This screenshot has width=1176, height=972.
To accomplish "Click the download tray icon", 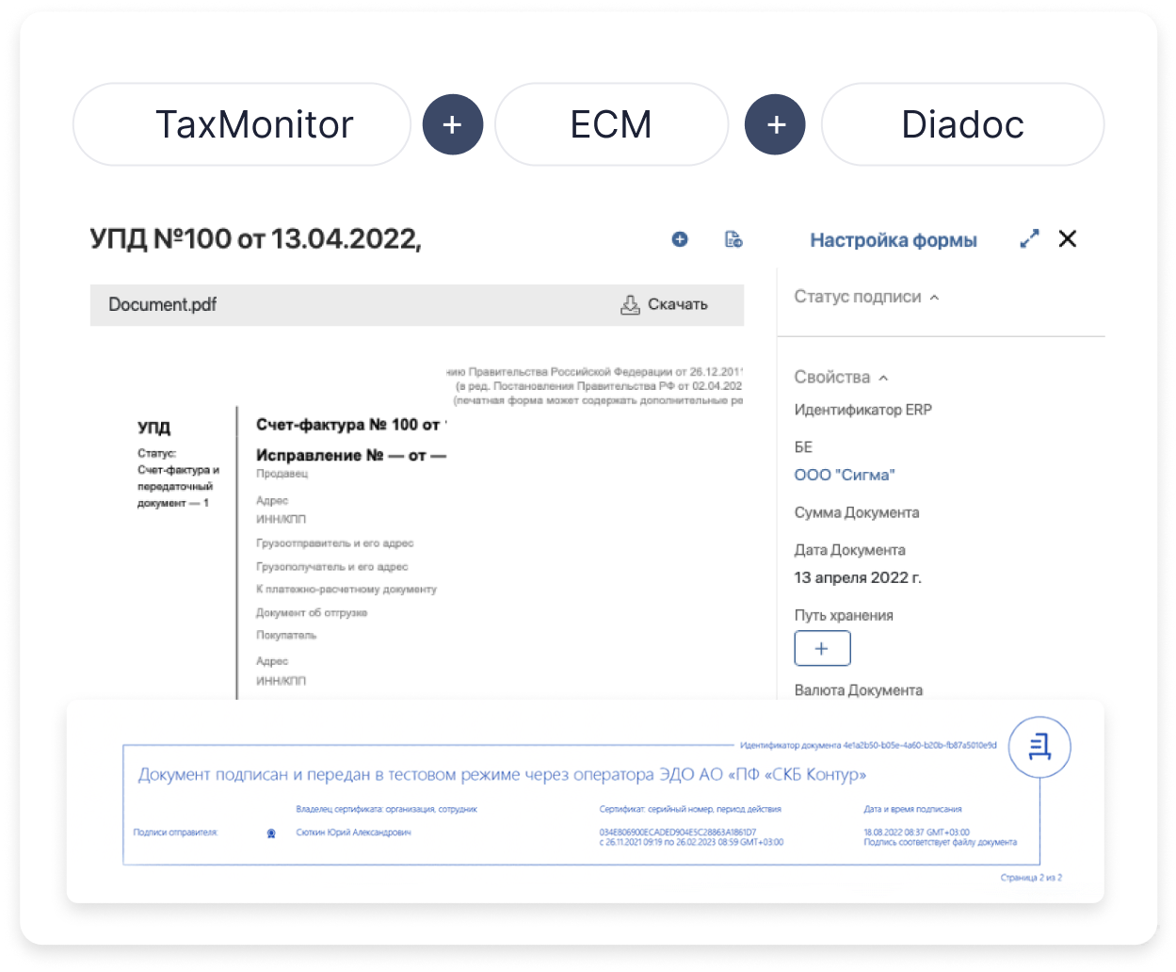I will pos(630,304).
